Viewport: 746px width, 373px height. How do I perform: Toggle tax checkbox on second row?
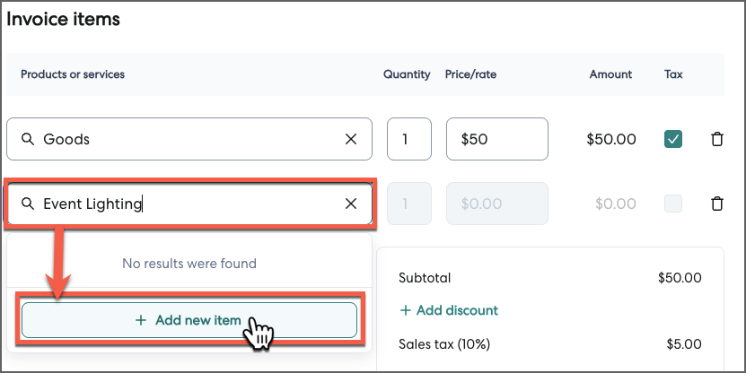672,204
